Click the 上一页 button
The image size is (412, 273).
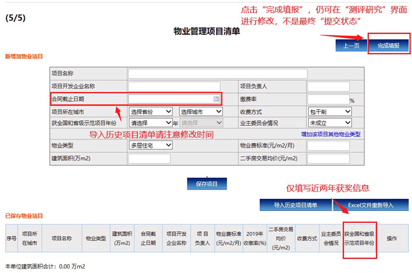pyautogui.click(x=351, y=46)
